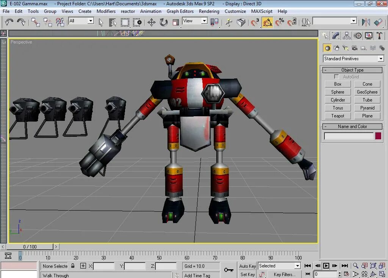Select the Space Warps category icon

pyautogui.click(x=373, y=48)
